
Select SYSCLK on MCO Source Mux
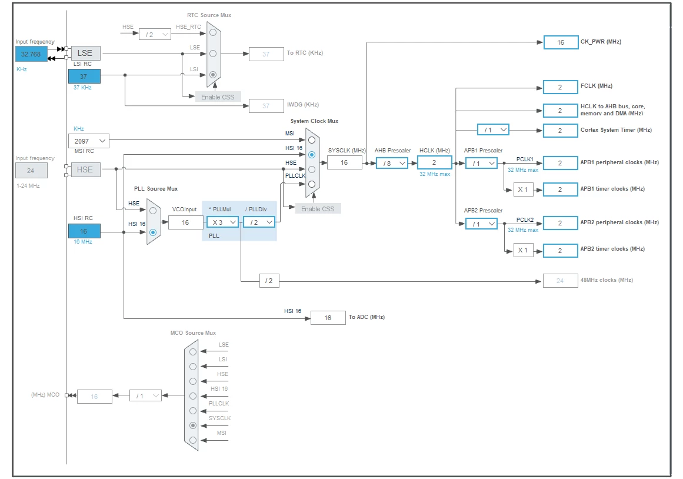click(x=193, y=425)
